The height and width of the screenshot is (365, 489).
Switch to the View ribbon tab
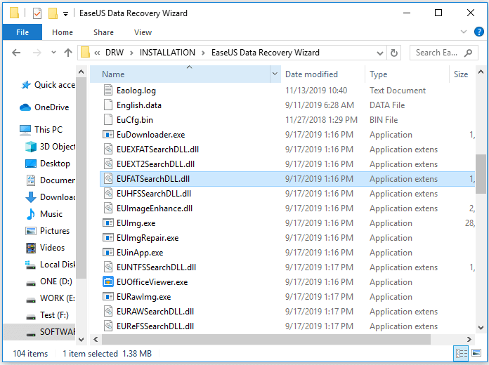[x=143, y=32]
